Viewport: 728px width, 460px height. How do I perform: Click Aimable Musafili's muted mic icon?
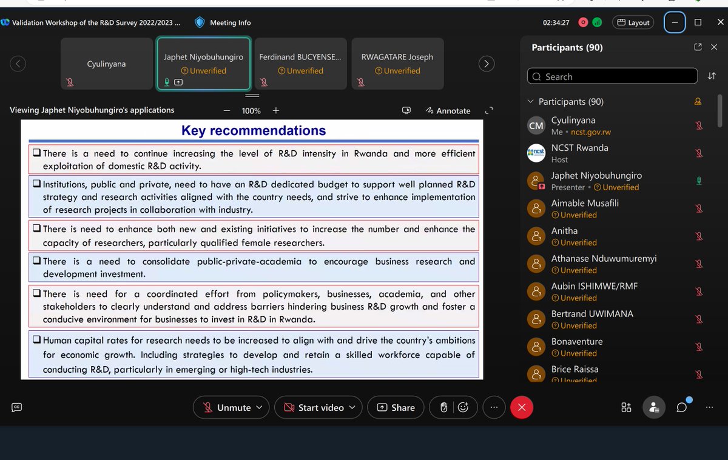pyautogui.click(x=699, y=208)
